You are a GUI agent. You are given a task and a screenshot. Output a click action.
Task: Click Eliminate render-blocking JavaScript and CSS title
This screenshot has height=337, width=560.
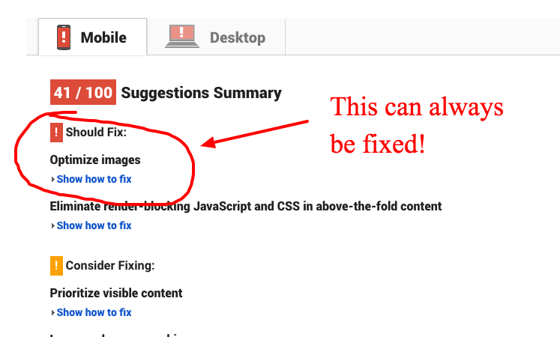246,206
